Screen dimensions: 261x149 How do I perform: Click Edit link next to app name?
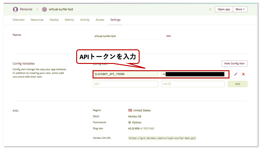coord(168,36)
